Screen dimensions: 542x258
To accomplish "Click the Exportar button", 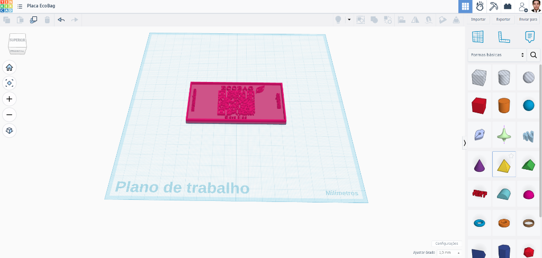I will [503, 20].
